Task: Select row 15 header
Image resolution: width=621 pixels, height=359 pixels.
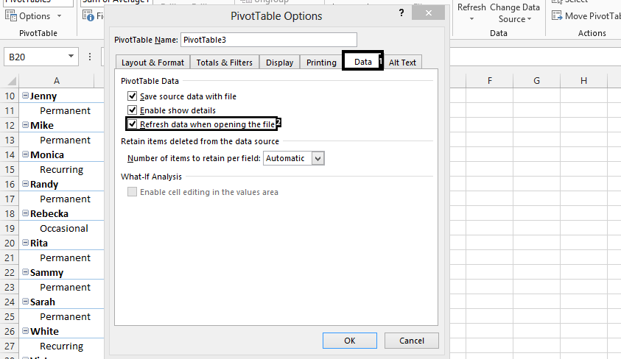Action: 10,170
